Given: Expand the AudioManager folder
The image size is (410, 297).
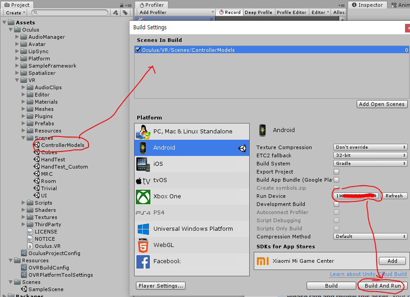Looking at the screenshot, I should [17, 37].
